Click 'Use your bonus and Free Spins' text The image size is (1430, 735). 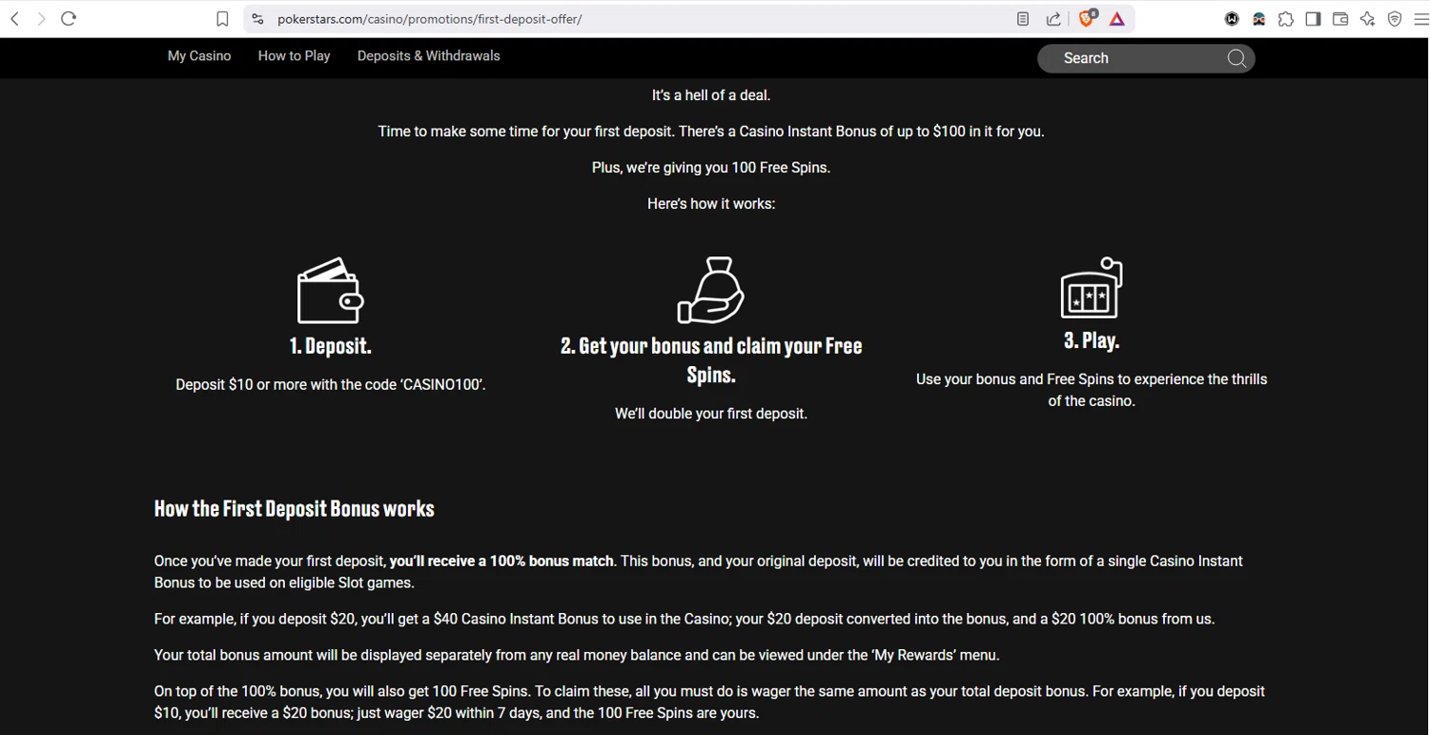click(x=1092, y=390)
